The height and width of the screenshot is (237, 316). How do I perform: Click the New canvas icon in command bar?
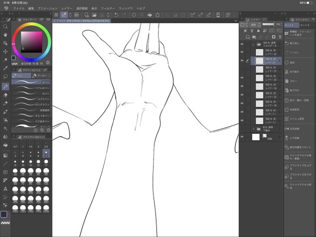86,15
